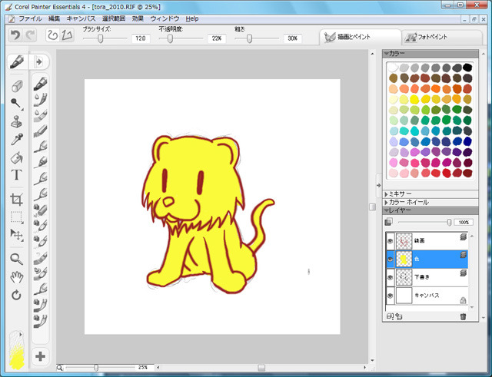Screen dimensions: 492x377
Task: Open the 編集 menu
Action: tap(54, 18)
